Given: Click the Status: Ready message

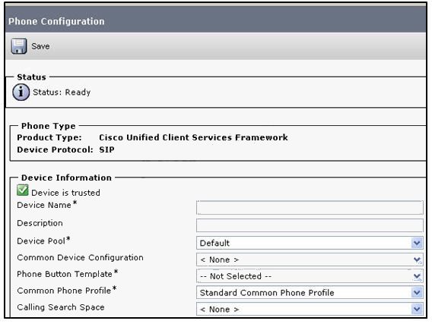Looking at the screenshot, I should 62,92.
